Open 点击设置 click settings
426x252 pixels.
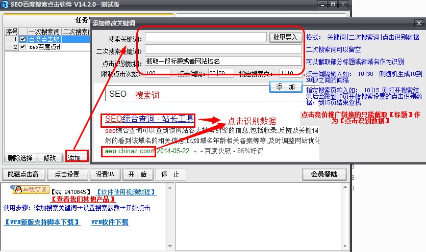click(x=67, y=175)
